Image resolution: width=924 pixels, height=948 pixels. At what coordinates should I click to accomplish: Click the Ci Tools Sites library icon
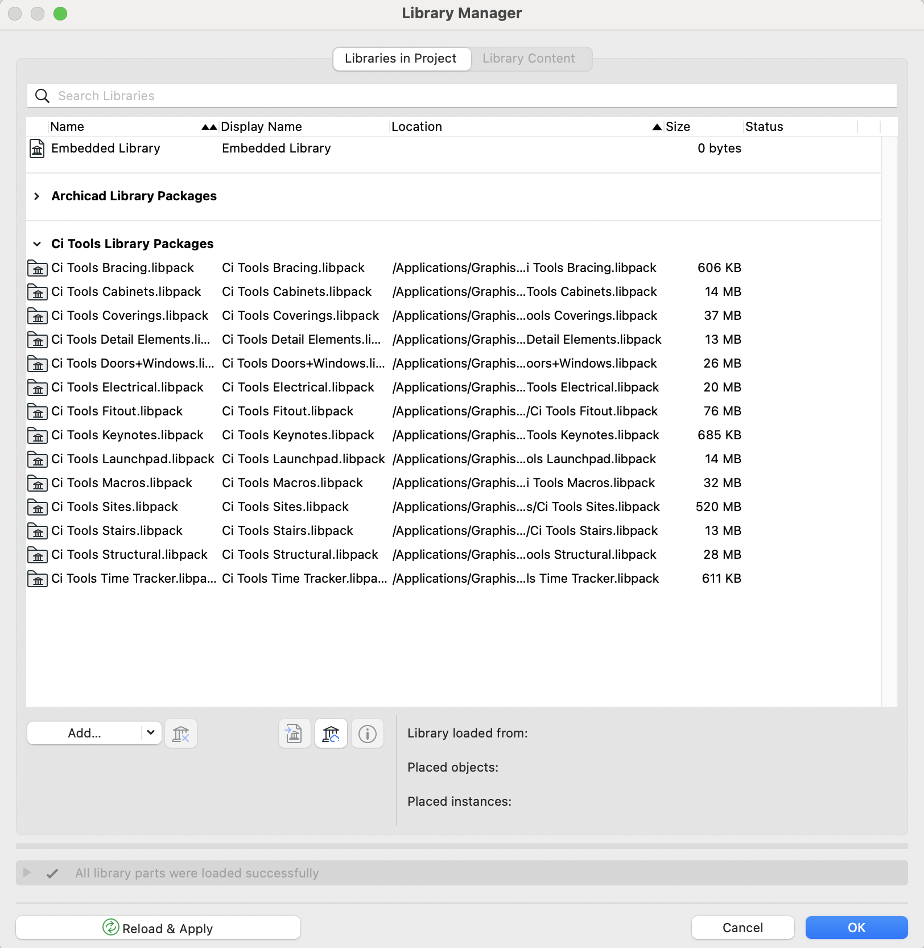38,507
